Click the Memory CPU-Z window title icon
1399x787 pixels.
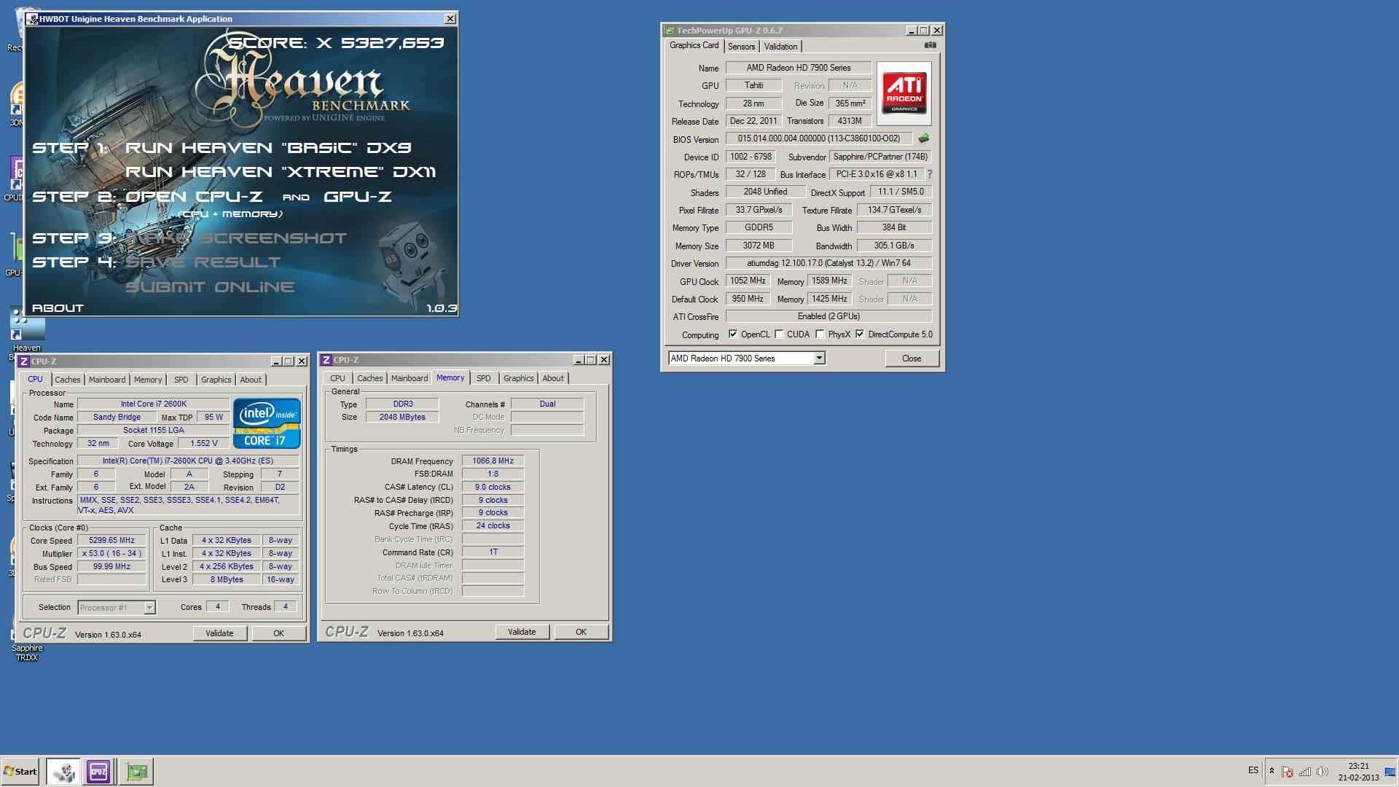click(327, 360)
